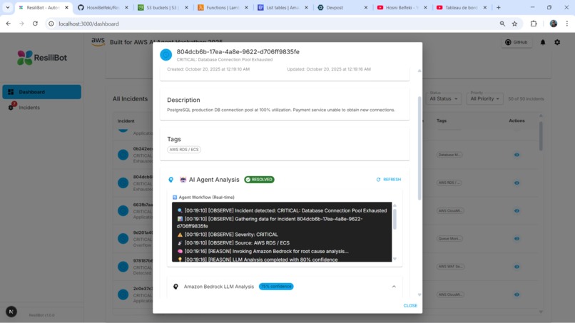View site information icon in address bar
The height and width of the screenshot is (323, 575).
tap(51, 24)
